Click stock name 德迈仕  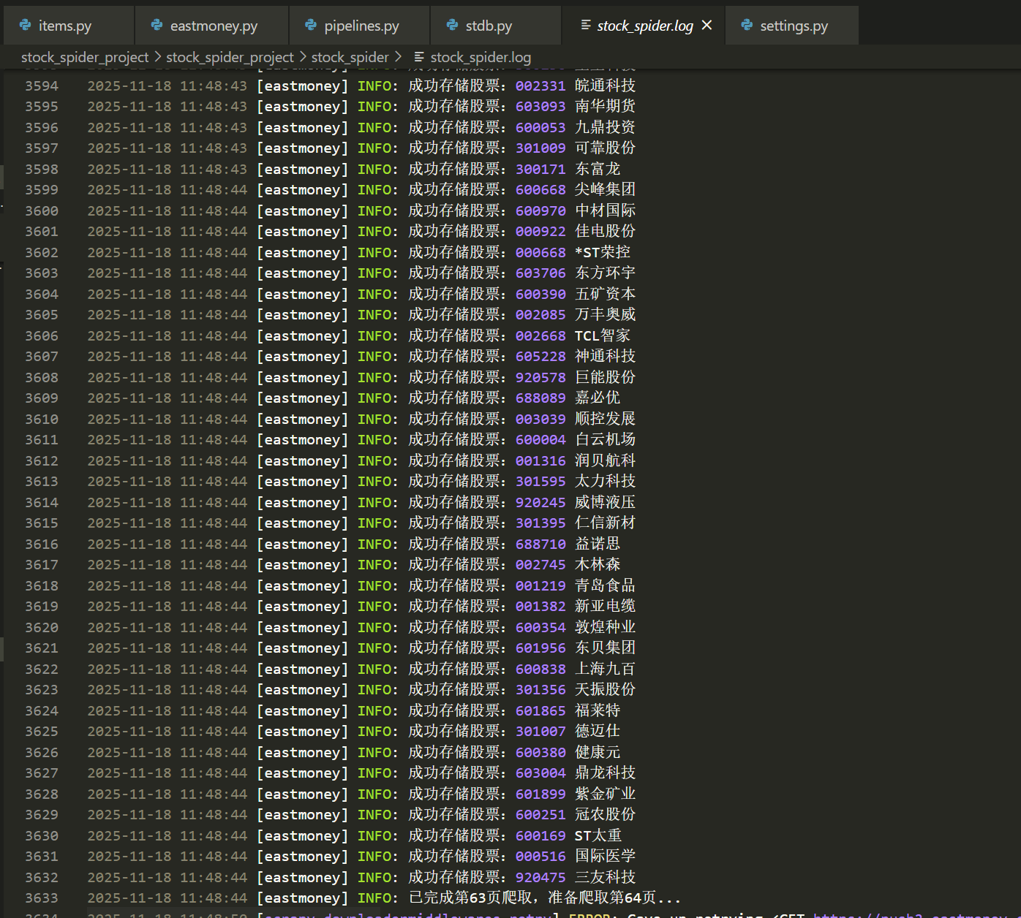(x=598, y=732)
